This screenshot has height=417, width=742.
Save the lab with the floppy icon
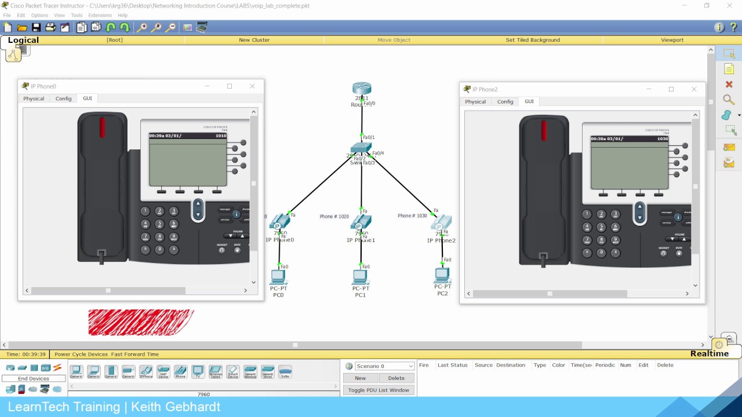pyautogui.click(x=36, y=27)
